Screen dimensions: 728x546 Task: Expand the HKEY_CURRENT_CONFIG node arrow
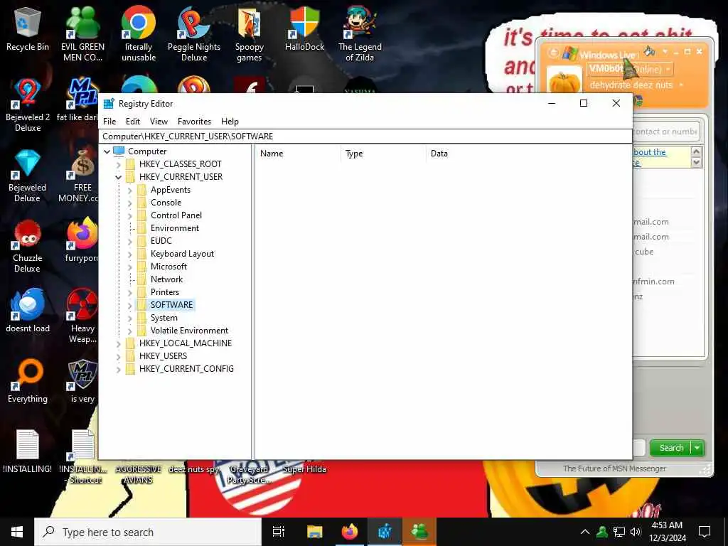click(119, 369)
